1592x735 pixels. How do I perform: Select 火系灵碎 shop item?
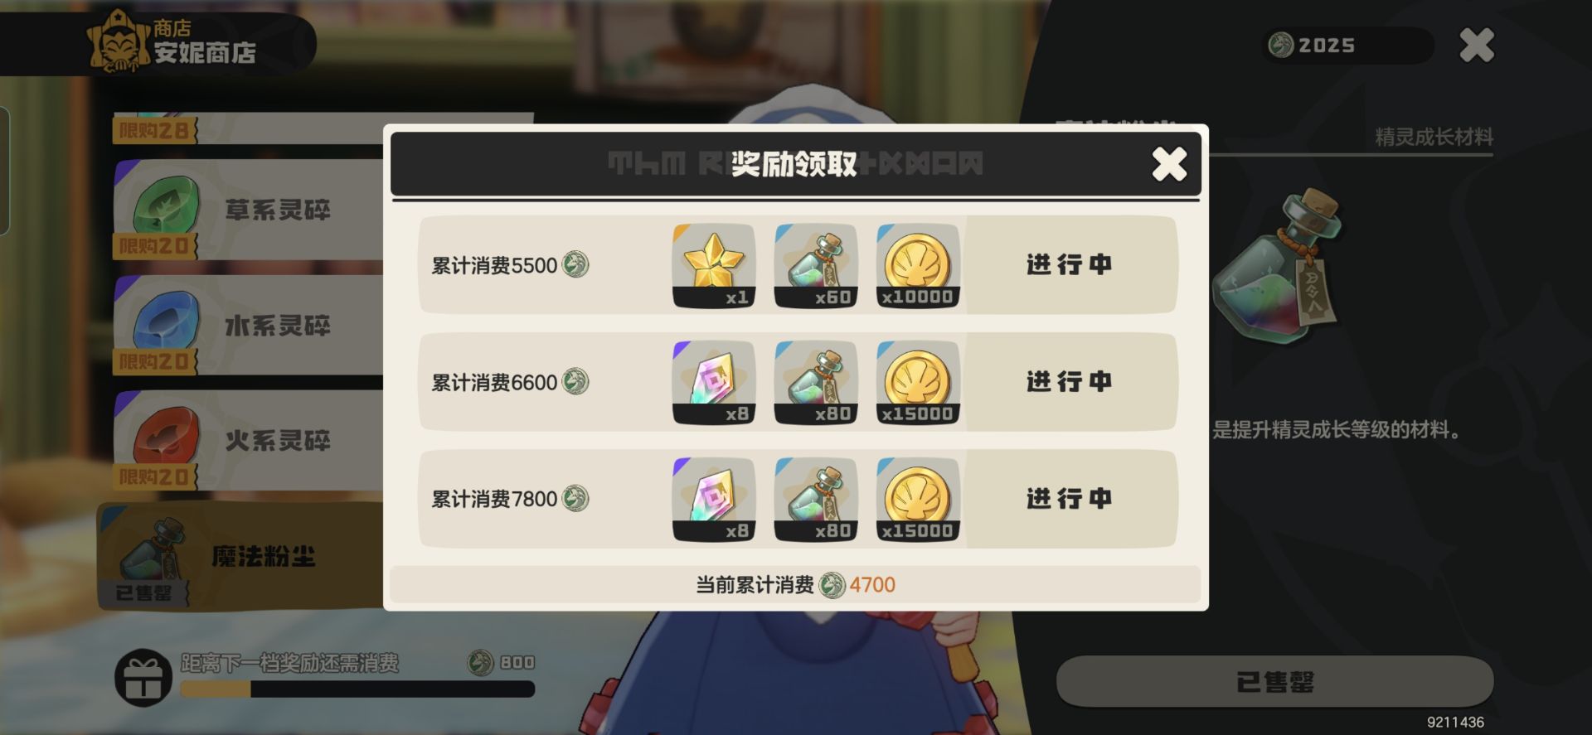pos(249,441)
